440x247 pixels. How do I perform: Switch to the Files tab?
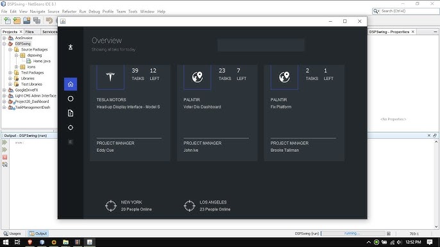point(30,32)
